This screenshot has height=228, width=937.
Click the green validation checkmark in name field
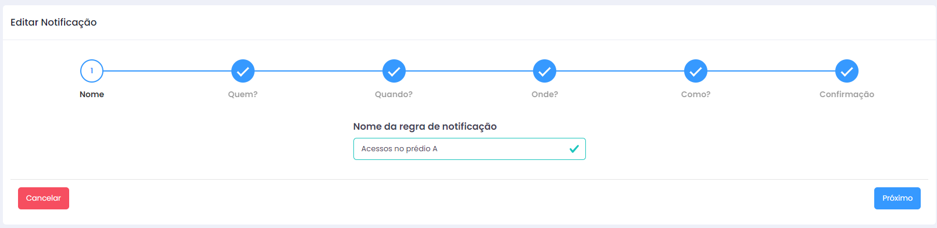[x=574, y=149]
